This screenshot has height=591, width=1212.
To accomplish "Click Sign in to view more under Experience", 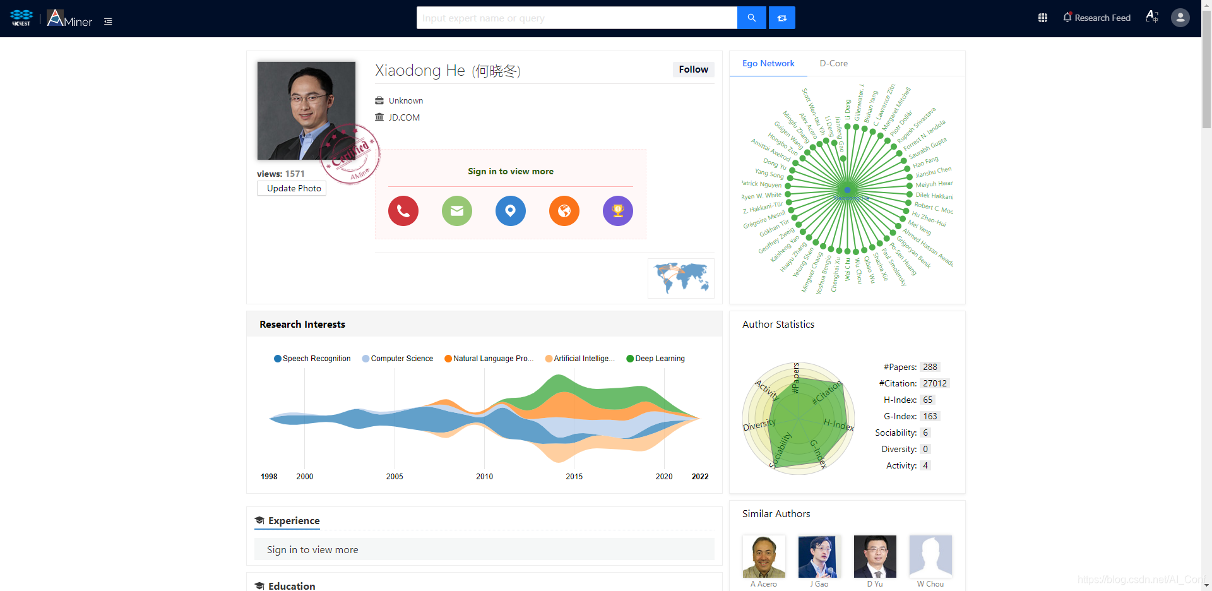I will pos(312,549).
